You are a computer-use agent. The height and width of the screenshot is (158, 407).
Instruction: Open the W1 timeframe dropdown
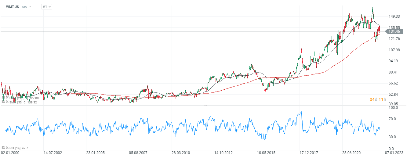pyautogui.click(x=47, y=6)
